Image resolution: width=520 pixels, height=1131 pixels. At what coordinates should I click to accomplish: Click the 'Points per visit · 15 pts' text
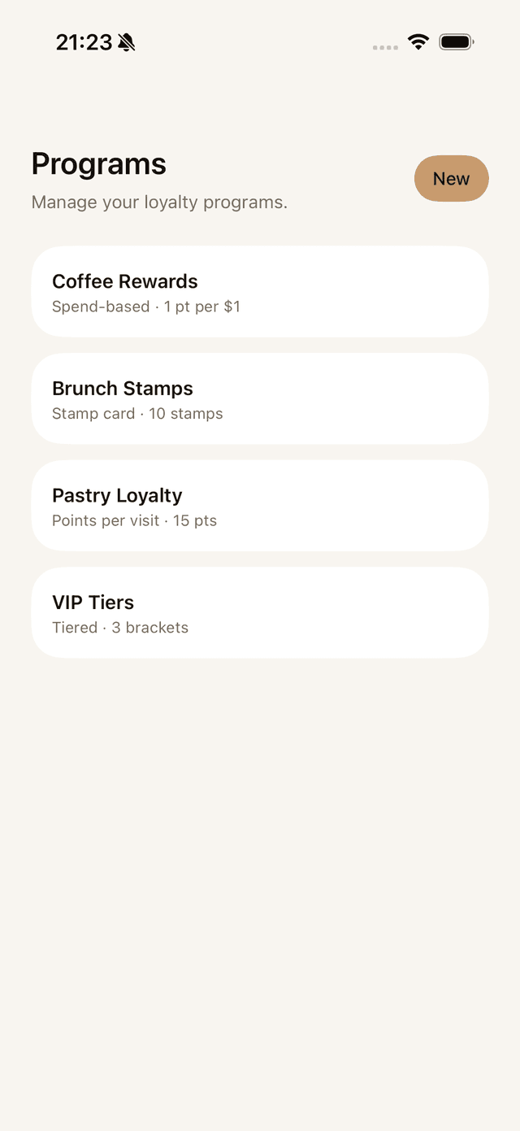point(134,520)
